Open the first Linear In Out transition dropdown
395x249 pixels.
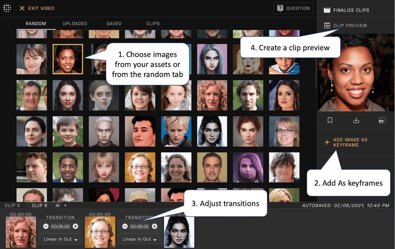coord(60,239)
